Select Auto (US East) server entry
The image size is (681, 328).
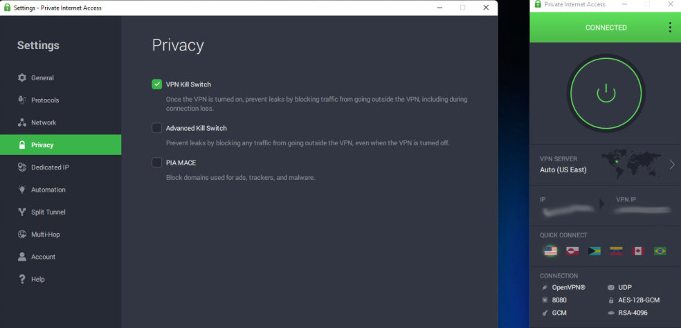tap(563, 170)
